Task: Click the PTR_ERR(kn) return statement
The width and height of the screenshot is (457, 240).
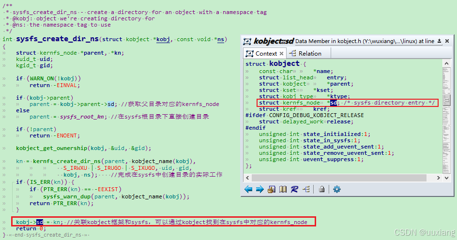Action: coord(61,203)
